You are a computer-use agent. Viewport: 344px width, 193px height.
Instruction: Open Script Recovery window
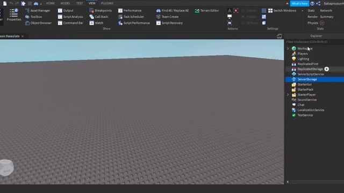click(x=169, y=23)
